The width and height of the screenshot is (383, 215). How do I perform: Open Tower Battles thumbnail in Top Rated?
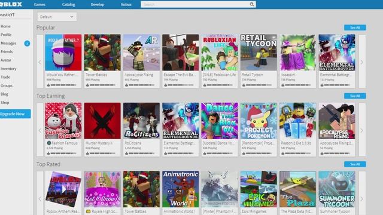coord(141,189)
